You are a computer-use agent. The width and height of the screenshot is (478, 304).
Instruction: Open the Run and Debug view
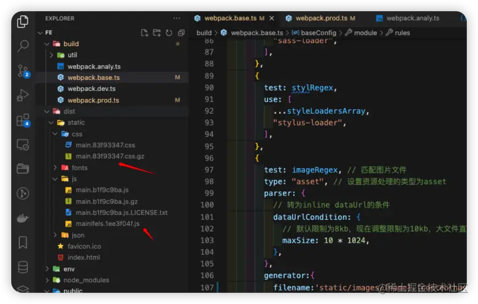click(23, 95)
